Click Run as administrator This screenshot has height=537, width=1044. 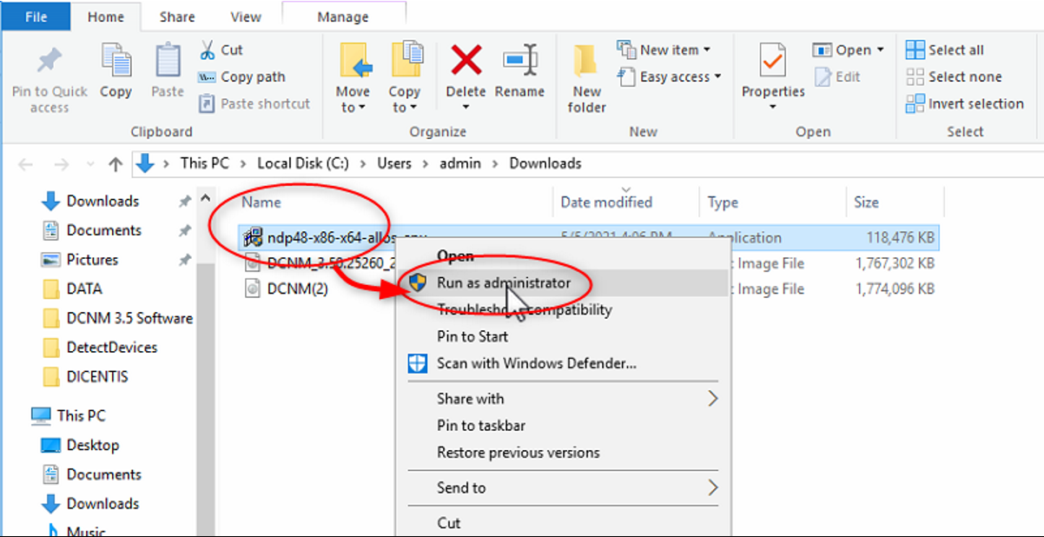pyautogui.click(x=562, y=282)
